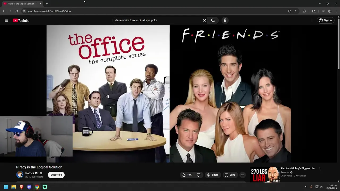This screenshot has height=191, width=340.
Task: Start voice search with microphone
Action: 225,20
